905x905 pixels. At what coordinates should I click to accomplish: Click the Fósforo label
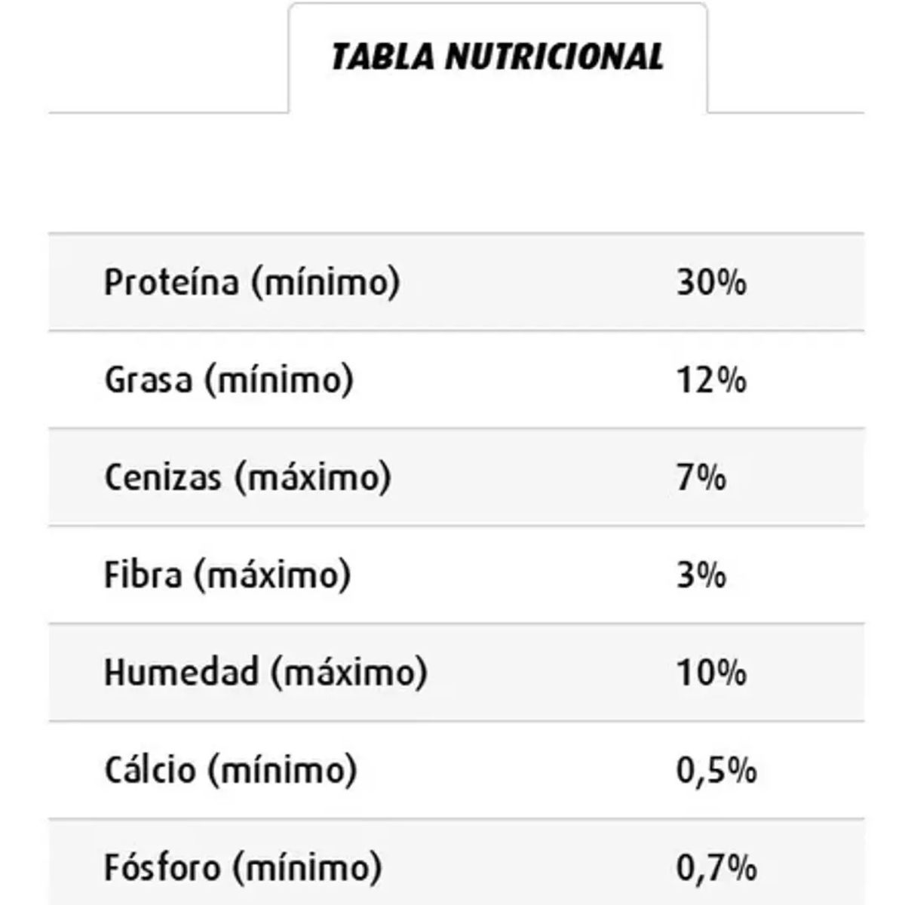point(162,867)
